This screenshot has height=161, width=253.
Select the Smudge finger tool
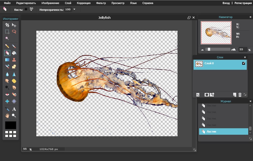7,81
